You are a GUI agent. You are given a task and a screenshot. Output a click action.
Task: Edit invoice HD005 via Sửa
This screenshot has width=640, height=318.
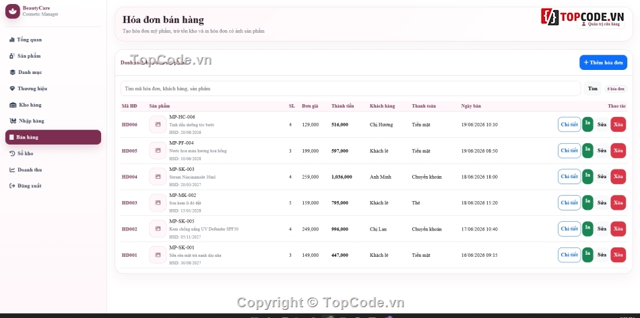click(602, 151)
